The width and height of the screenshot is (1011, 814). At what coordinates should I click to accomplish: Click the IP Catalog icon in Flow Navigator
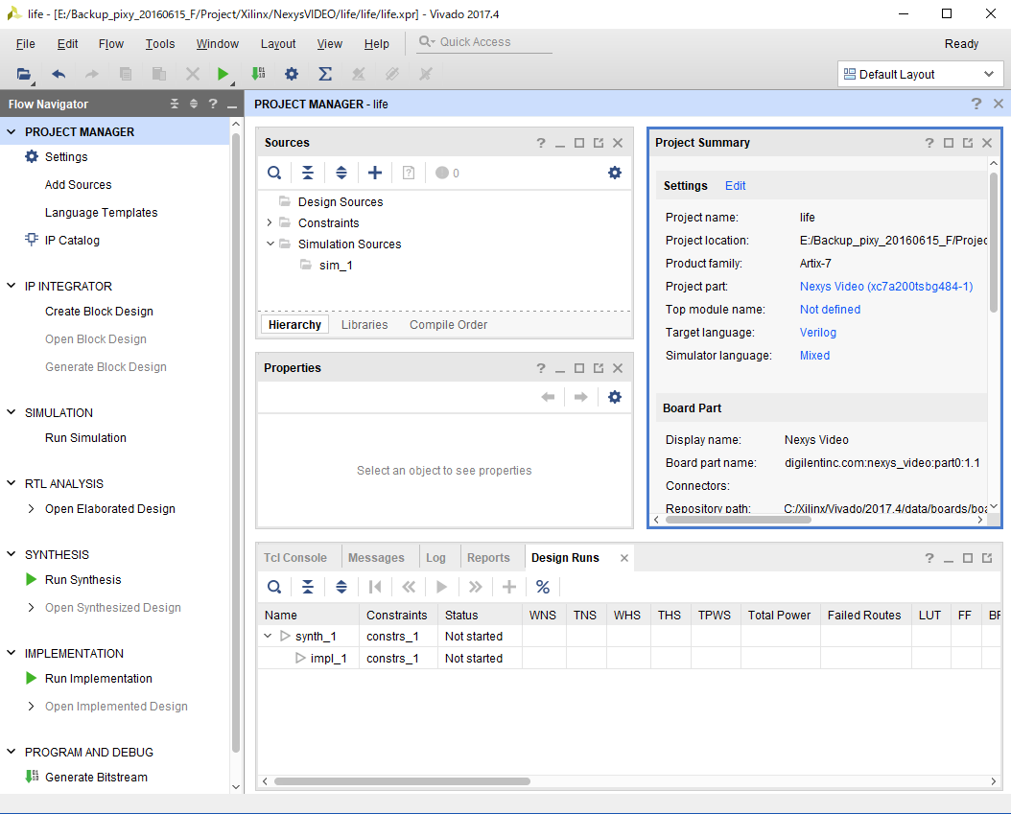pos(32,240)
